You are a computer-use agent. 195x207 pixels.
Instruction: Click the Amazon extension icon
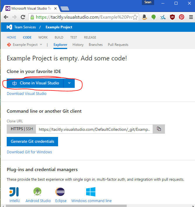tap(144, 17)
